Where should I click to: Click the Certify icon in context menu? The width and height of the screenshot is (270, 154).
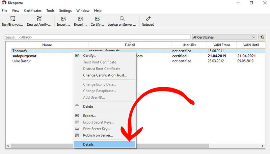(x=77, y=55)
